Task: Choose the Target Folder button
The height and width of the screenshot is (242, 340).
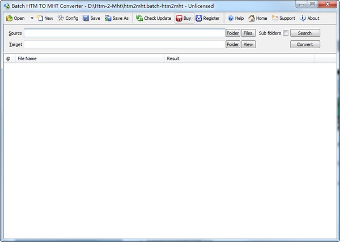Action: click(233, 44)
